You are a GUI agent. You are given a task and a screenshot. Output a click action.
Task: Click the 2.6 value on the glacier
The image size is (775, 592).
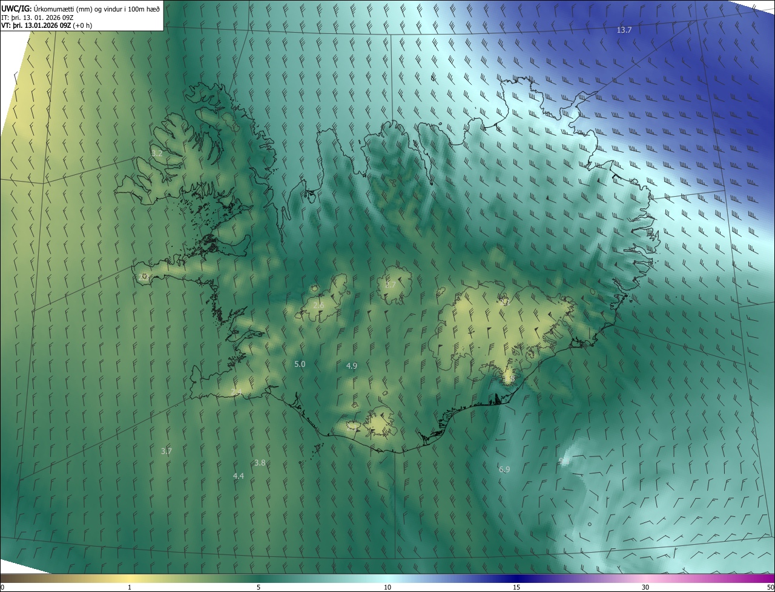tap(318, 305)
